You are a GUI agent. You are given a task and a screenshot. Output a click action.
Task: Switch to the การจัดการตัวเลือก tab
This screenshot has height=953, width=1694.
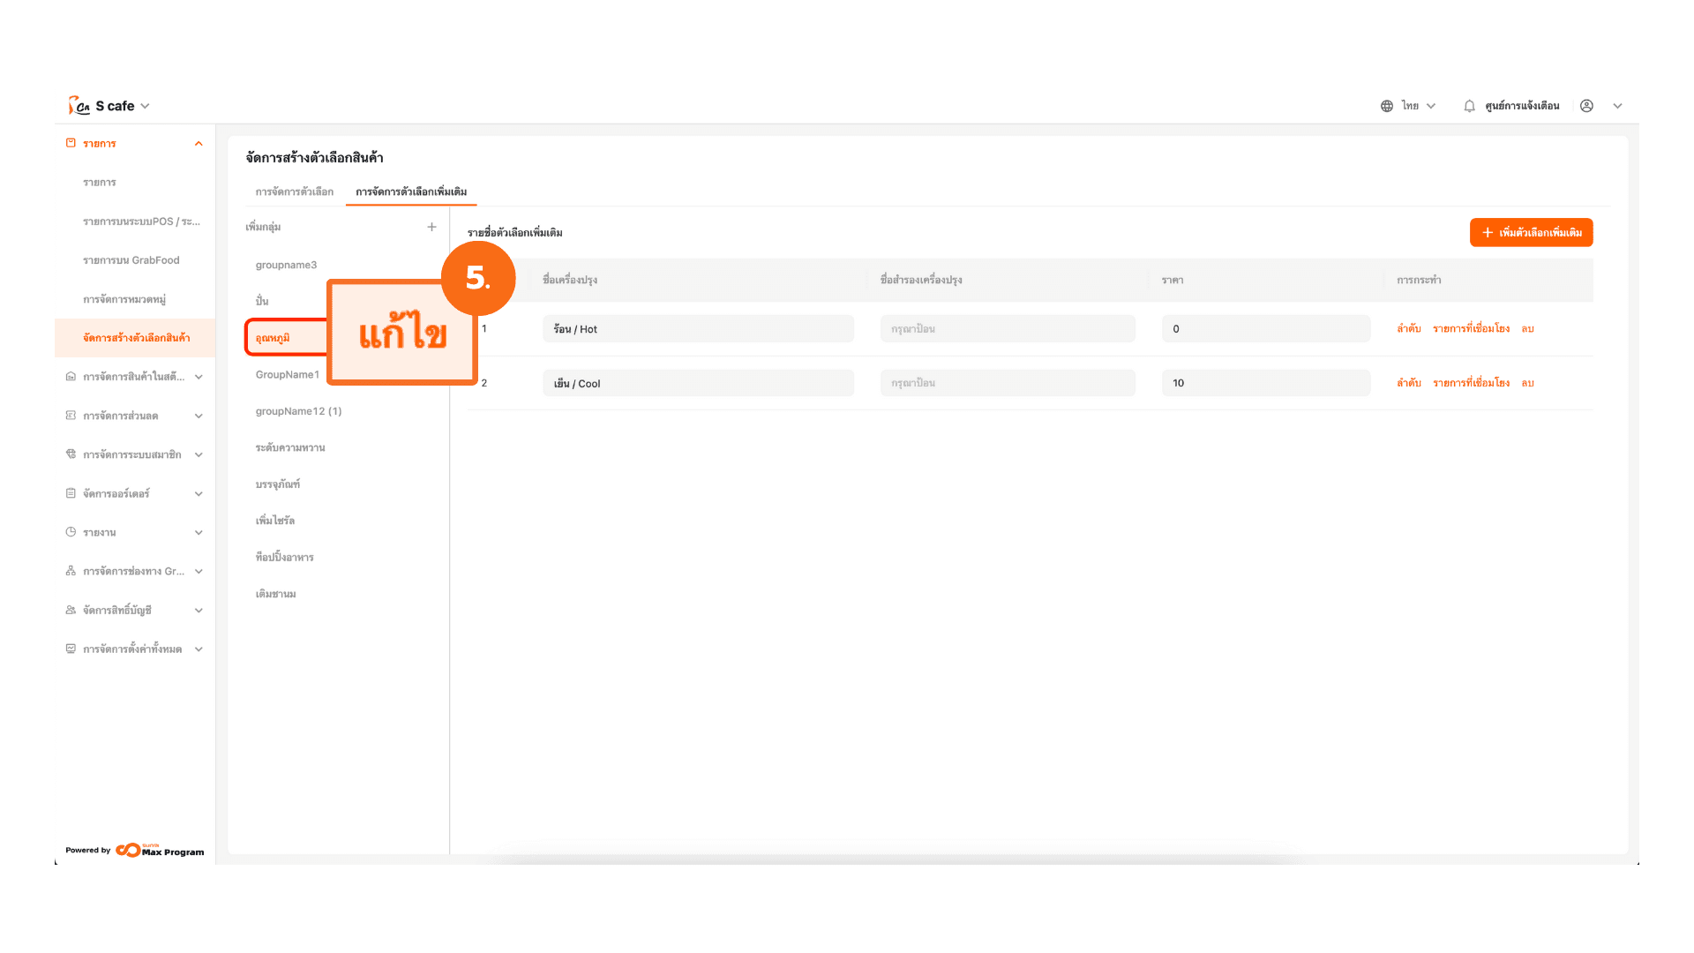295,191
